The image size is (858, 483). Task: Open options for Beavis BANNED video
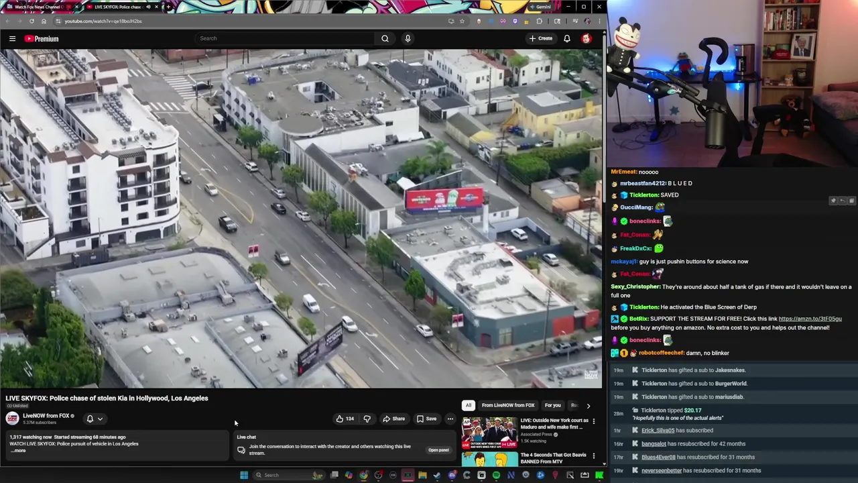(x=593, y=455)
